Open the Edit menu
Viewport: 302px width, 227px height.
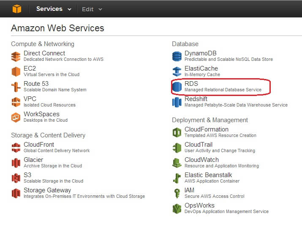point(92,9)
